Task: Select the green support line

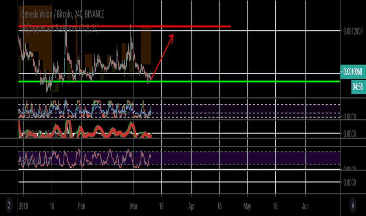Action: coord(179,82)
